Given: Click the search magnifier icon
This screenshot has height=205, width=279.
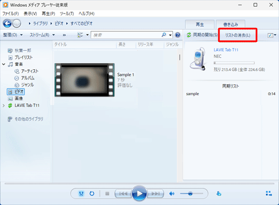Looking at the screenshot, I should pyautogui.click(x=163, y=35).
